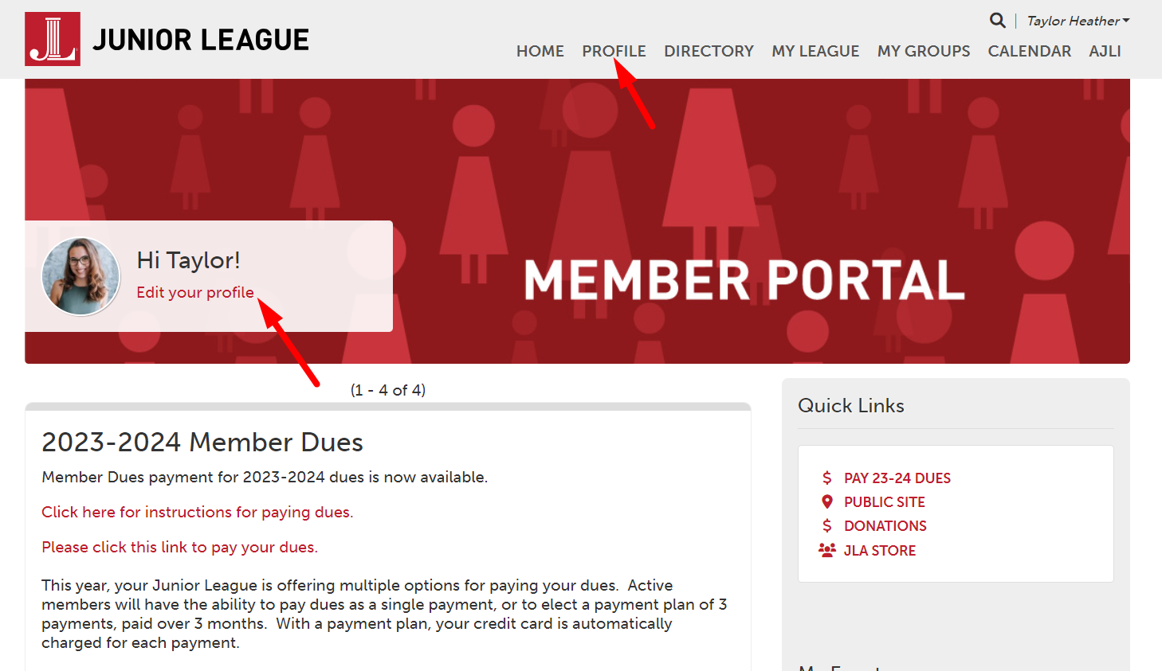Image resolution: width=1162 pixels, height=671 pixels.
Task: Open the HOME menu item
Action: click(x=540, y=51)
